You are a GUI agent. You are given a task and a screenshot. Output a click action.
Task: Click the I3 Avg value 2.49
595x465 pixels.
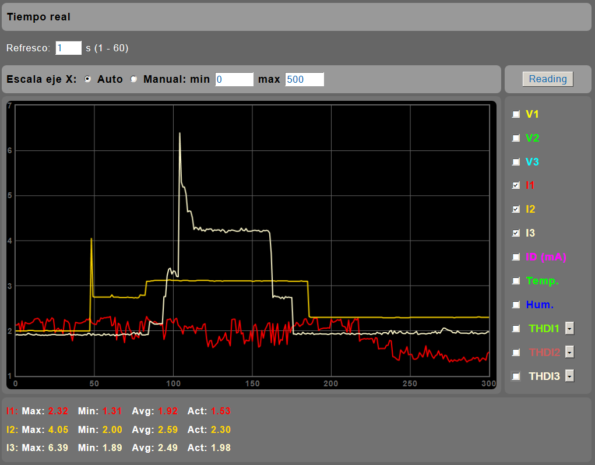tap(168, 448)
